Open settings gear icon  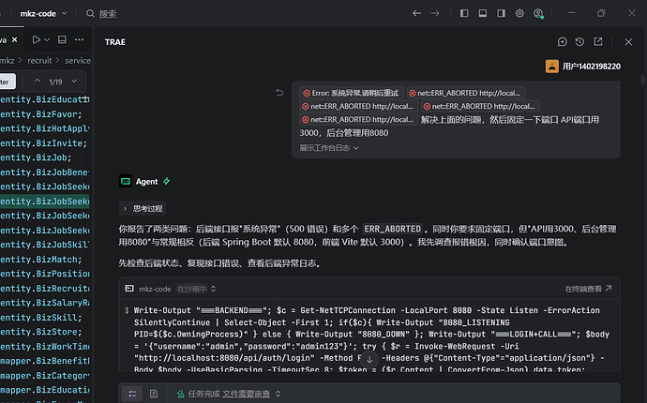click(x=519, y=14)
